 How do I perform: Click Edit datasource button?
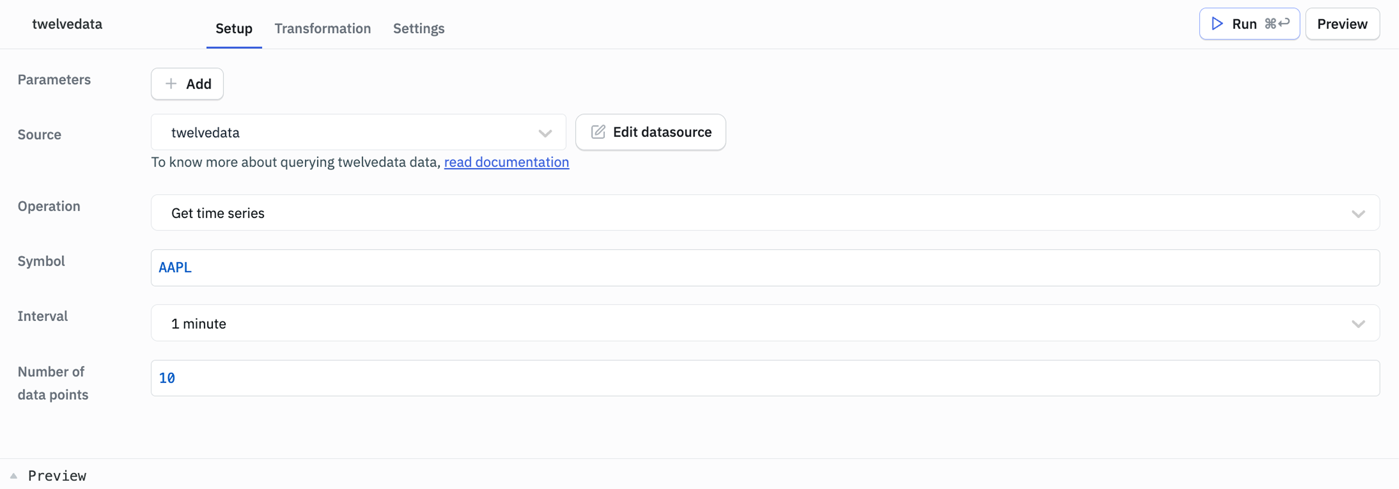click(x=650, y=132)
